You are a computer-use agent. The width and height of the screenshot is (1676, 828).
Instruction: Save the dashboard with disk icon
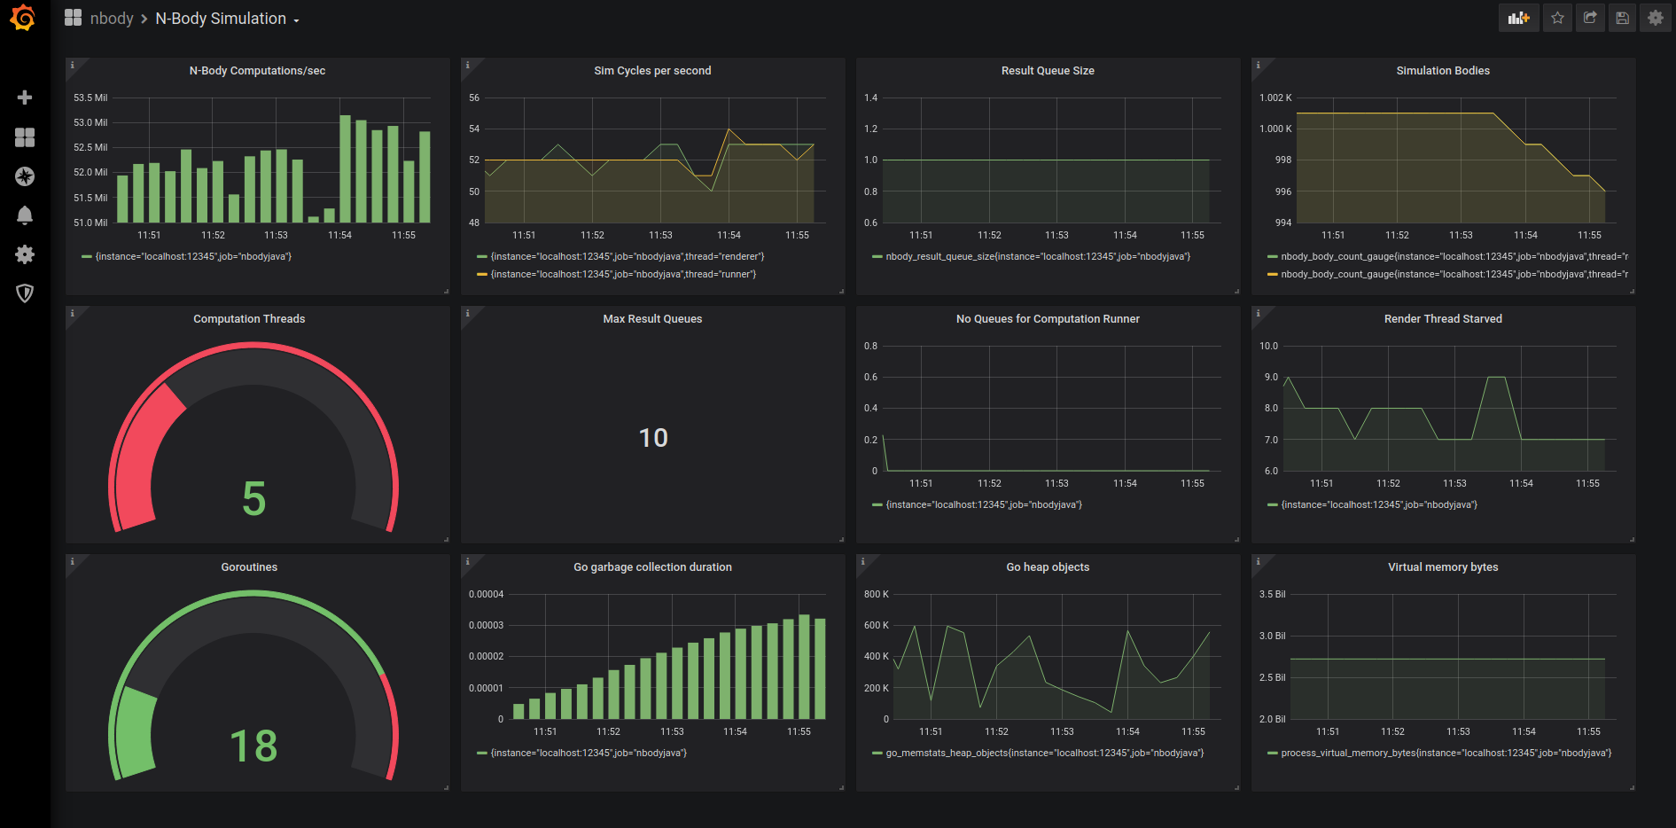click(x=1623, y=18)
